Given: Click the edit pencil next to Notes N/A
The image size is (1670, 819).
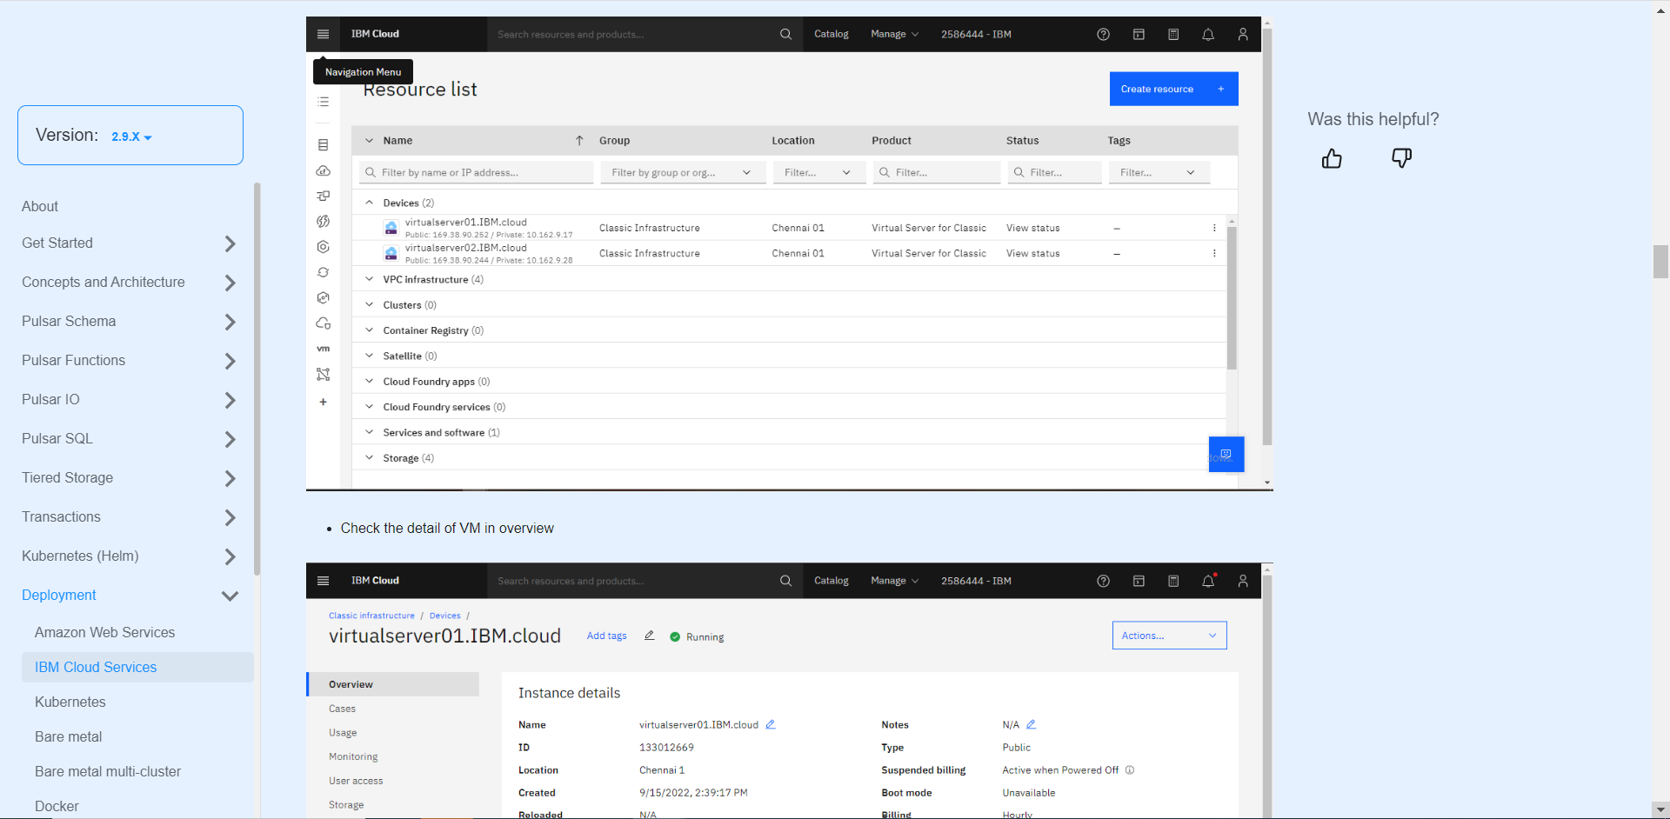Looking at the screenshot, I should 1031,724.
